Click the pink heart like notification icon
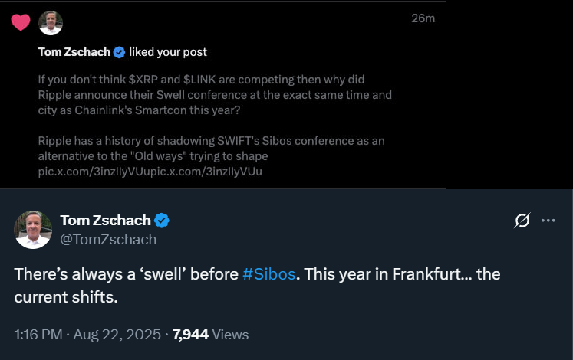Image resolution: width=573 pixels, height=360 pixels. [x=21, y=22]
